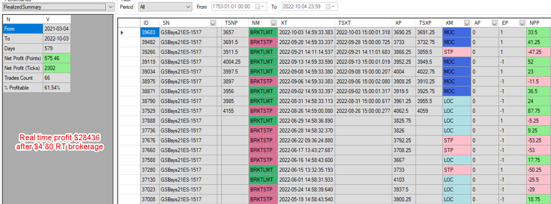Expand the Period filter combo box
The width and height of the screenshot is (551, 204).
188,7
